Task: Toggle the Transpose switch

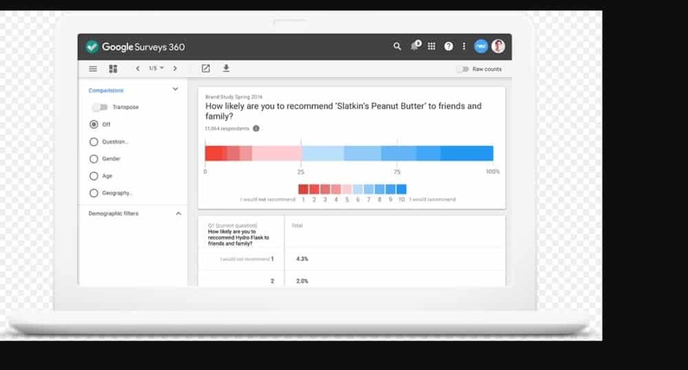Action: (100, 107)
